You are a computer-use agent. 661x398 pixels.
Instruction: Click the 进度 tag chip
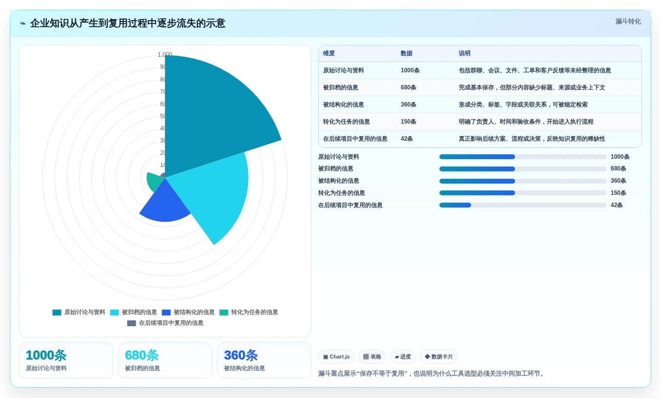403,357
